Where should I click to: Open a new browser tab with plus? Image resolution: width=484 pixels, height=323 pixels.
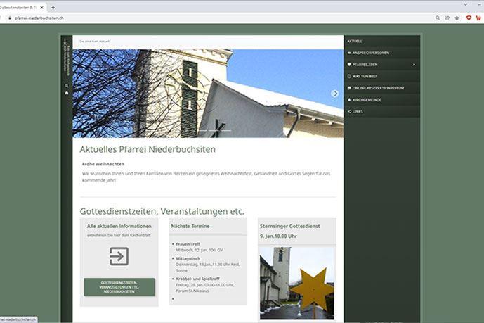click(x=53, y=7)
